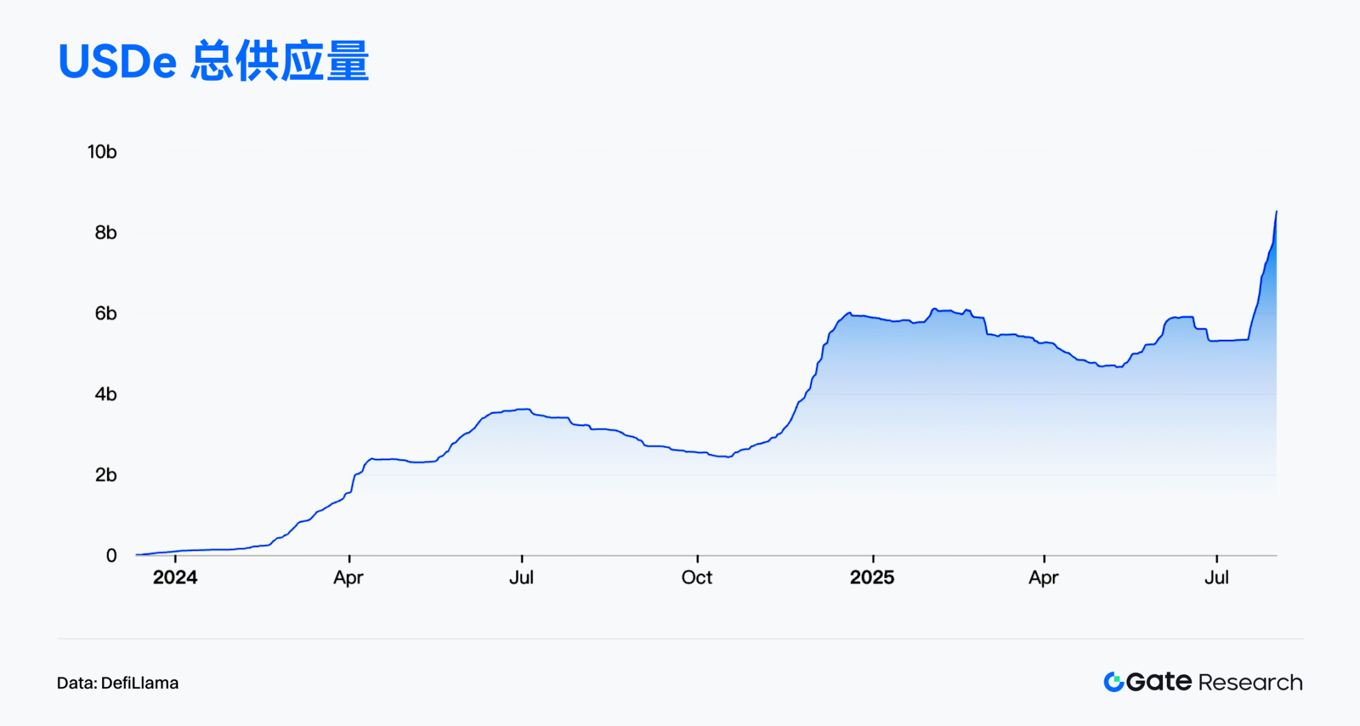Select the 6b y-axis label

[106, 313]
